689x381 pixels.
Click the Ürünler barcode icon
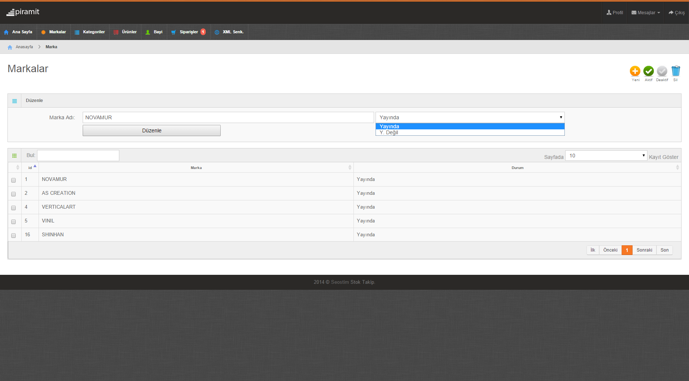116,32
